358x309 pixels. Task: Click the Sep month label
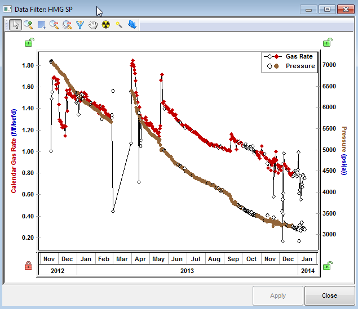pyautogui.click(x=233, y=259)
